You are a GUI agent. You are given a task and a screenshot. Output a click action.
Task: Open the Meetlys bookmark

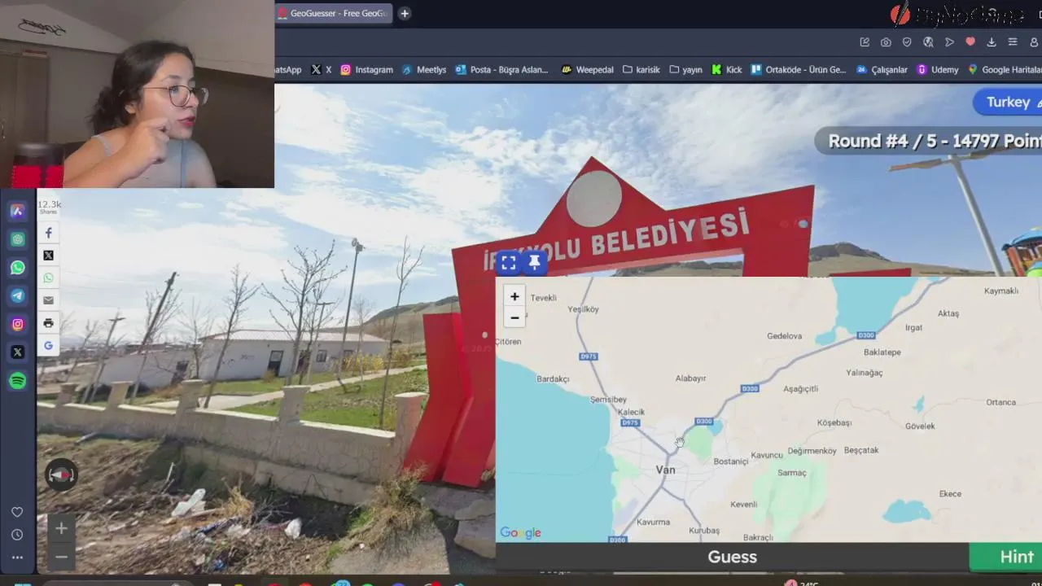point(424,70)
